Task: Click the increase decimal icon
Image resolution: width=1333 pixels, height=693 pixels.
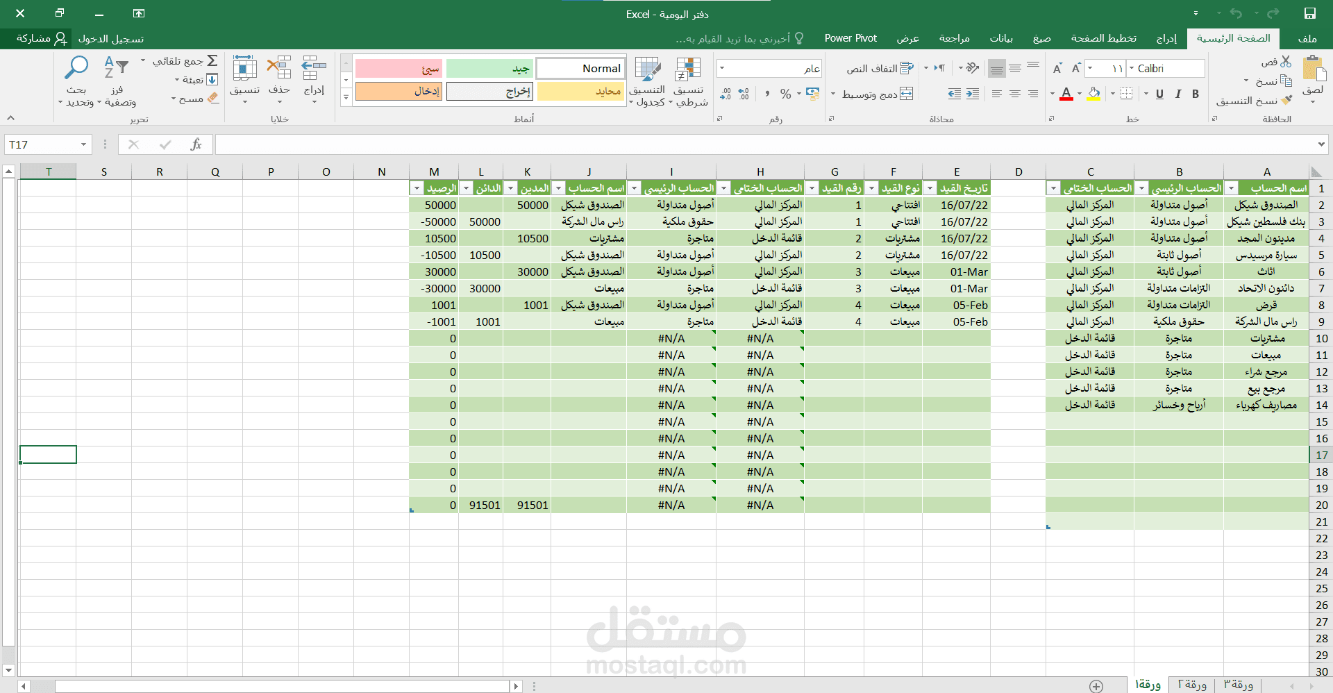Action: [744, 94]
